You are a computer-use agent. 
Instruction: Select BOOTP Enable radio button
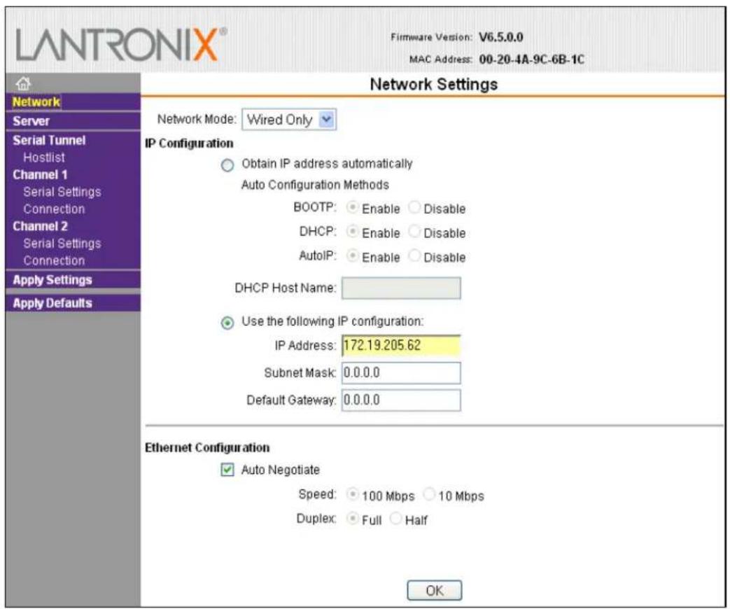click(x=353, y=207)
